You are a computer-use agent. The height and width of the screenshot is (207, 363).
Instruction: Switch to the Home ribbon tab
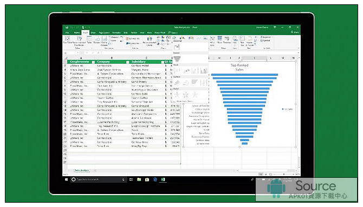click(x=76, y=33)
